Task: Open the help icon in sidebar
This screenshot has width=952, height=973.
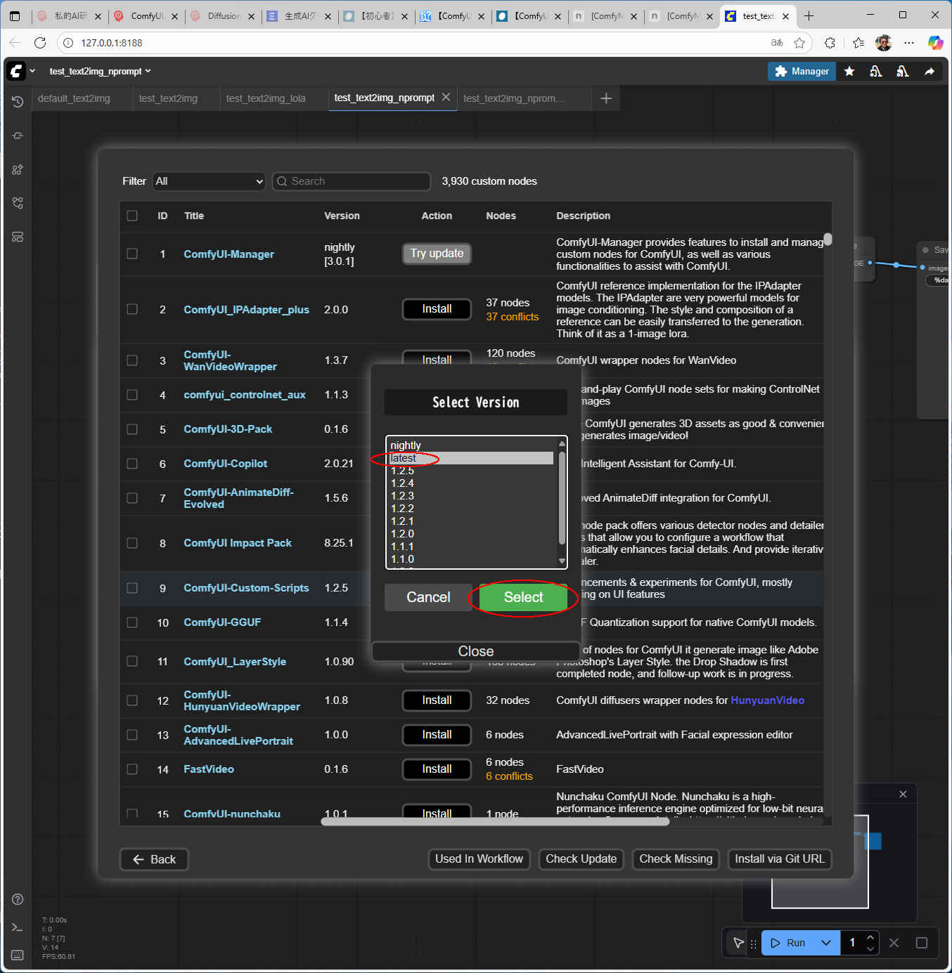Action: [18, 899]
